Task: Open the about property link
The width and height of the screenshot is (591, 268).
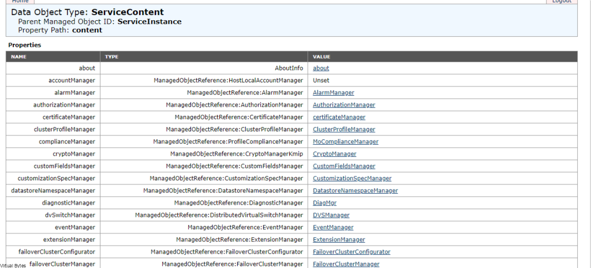Action: (321, 68)
